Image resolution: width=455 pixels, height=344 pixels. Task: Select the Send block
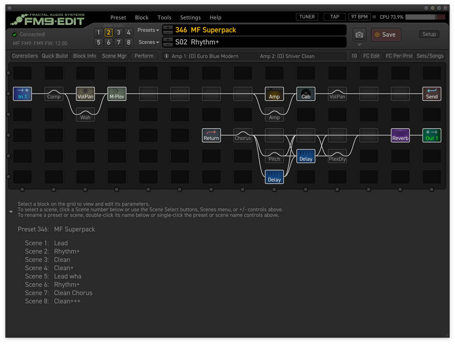tap(432, 94)
